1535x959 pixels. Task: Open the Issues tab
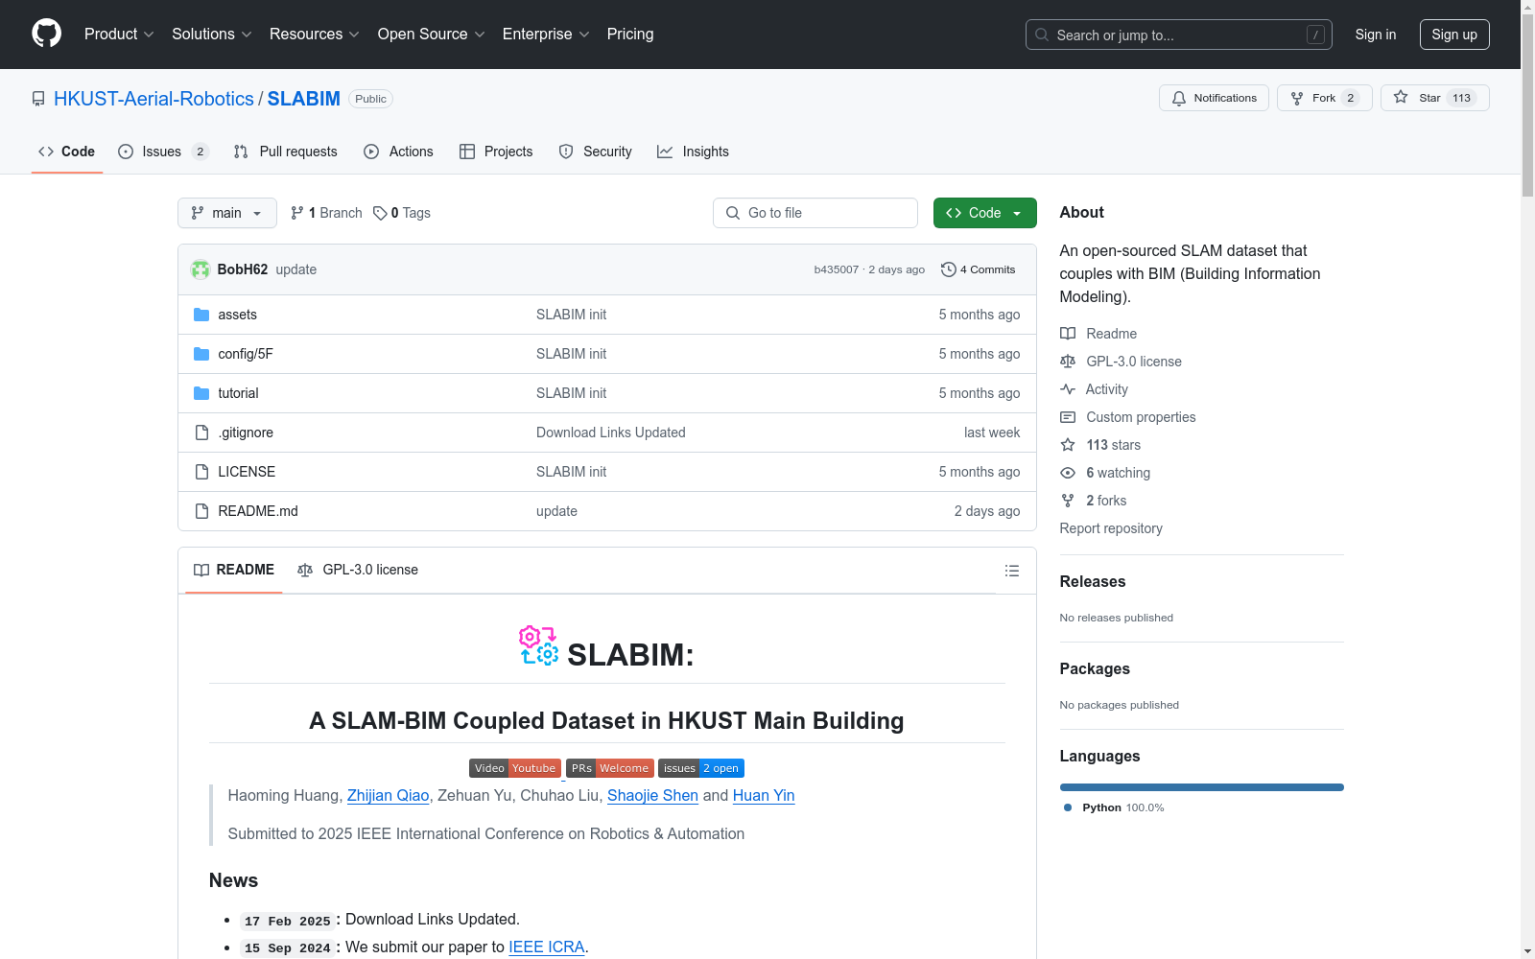pyautogui.click(x=163, y=152)
